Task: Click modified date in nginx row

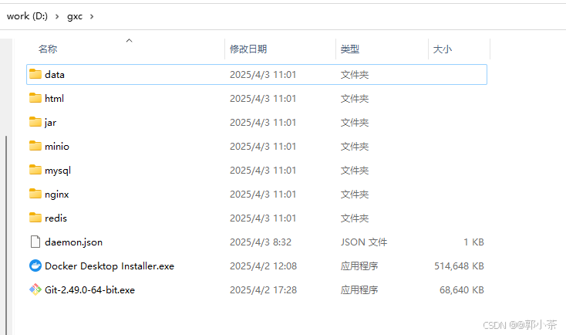Action: pyautogui.click(x=263, y=195)
